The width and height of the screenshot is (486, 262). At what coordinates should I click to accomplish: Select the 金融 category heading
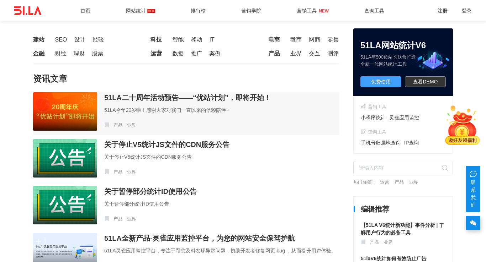[39, 54]
